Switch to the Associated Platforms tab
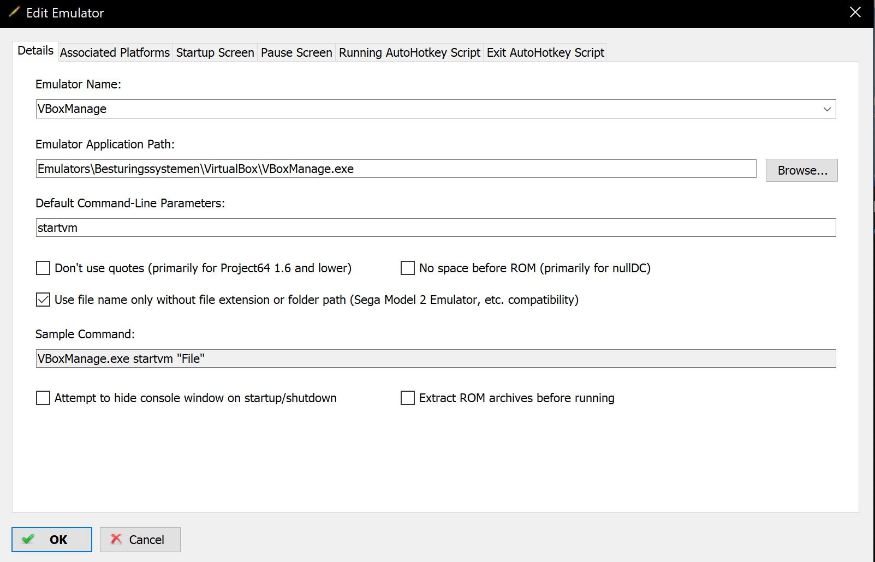875x562 pixels. coord(115,52)
